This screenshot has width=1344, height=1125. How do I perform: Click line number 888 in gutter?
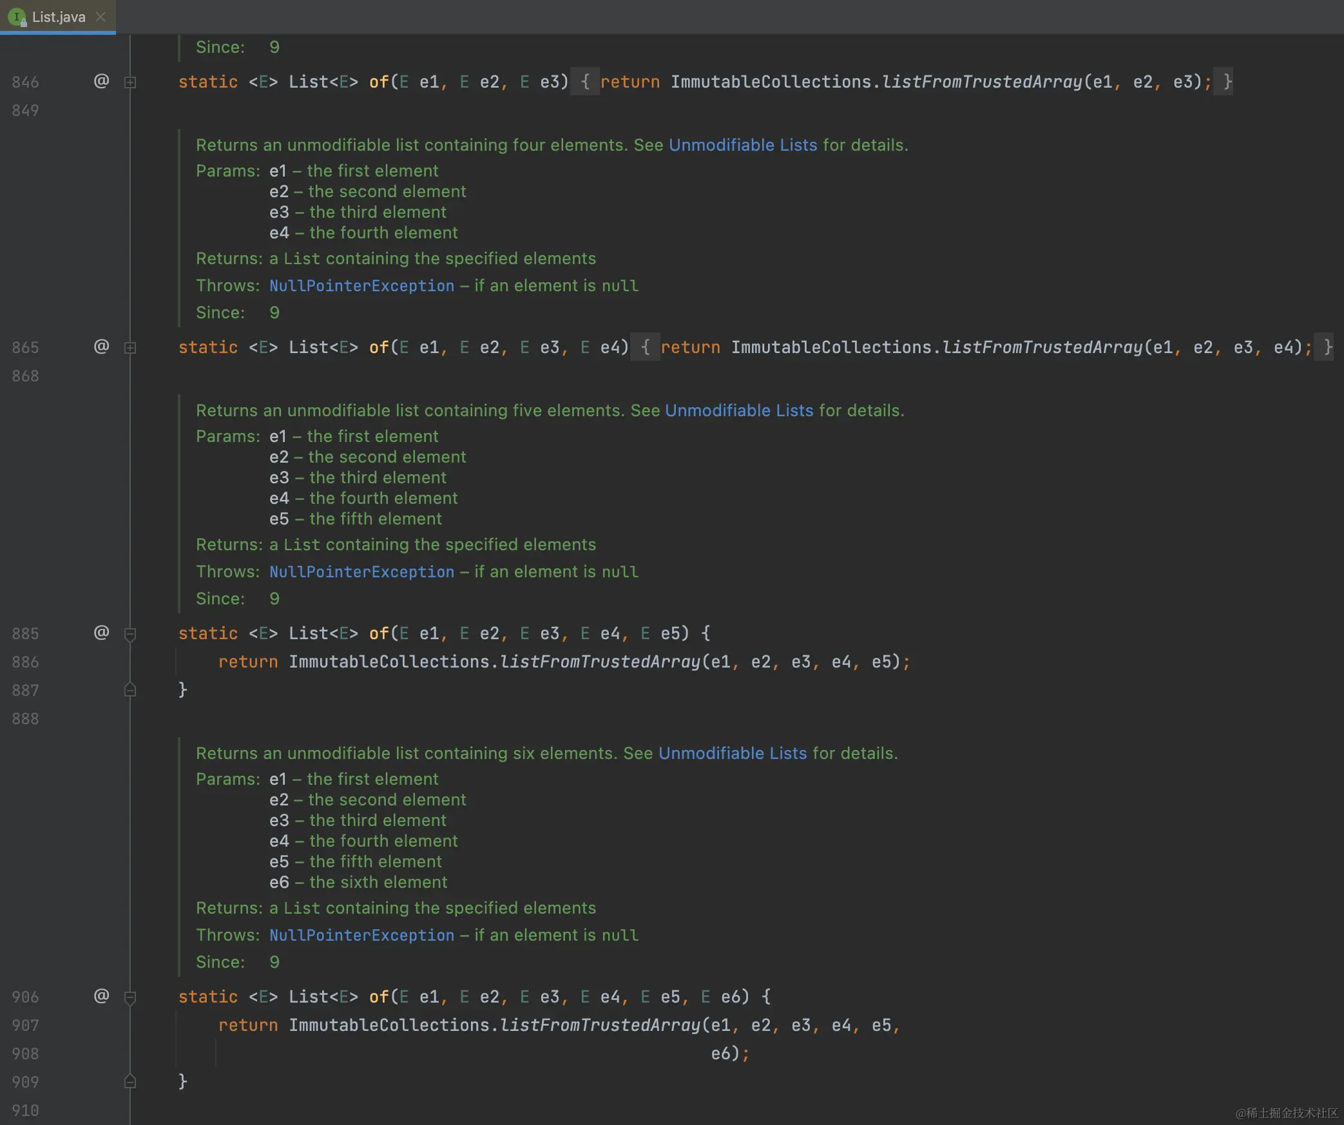point(25,718)
